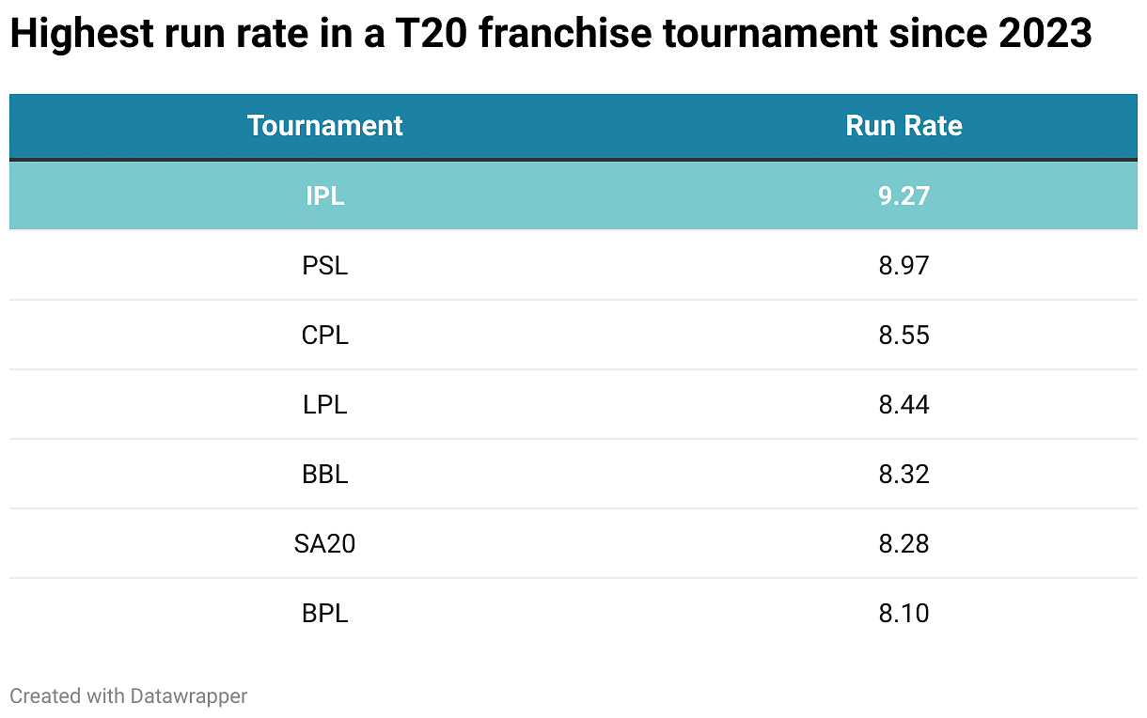Viewport: 1147px width, 718px height.
Task: Select the PSL tournament cell
Action: pyautogui.click(x=325, y=266)
